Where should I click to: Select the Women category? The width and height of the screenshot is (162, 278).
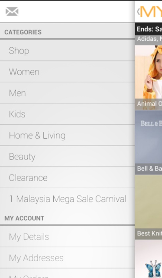click(67, 72)
